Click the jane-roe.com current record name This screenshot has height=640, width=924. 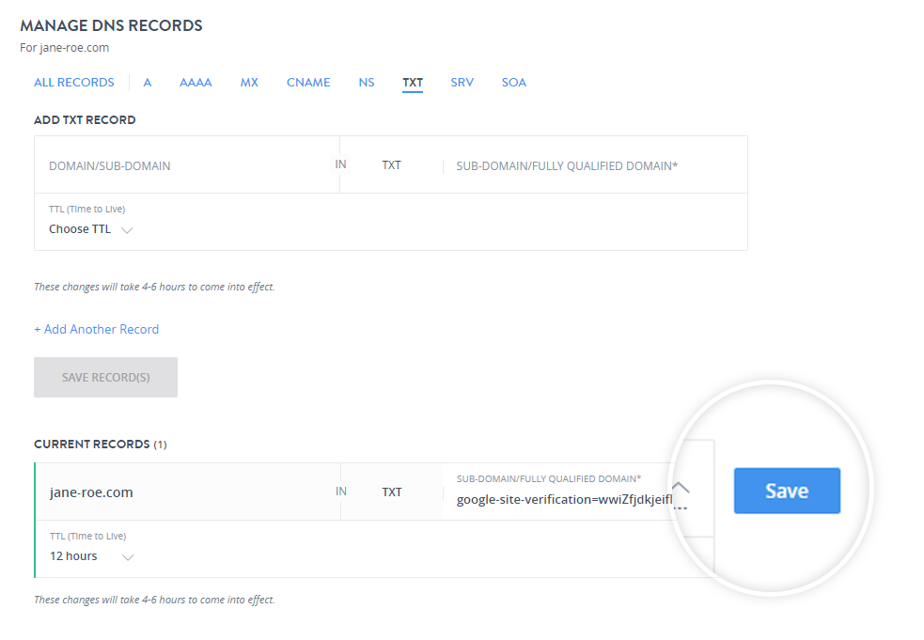pyautogui.click(x=91, y=492)
